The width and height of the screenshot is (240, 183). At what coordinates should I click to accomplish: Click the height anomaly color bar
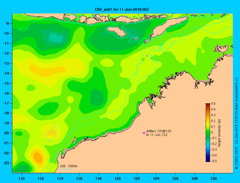[x=208, y=133]
